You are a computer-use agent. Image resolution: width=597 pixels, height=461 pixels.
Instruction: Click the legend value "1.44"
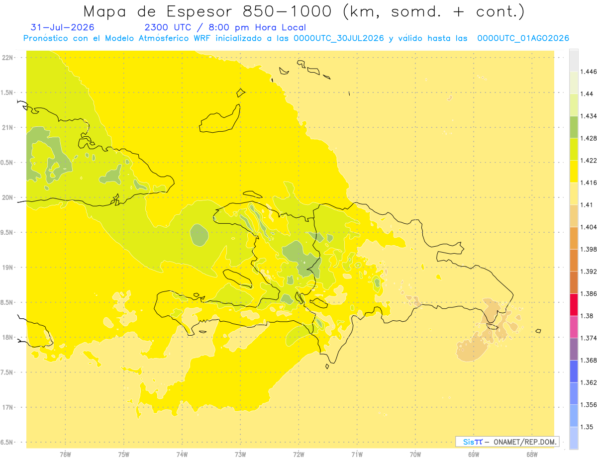(587, 94)
